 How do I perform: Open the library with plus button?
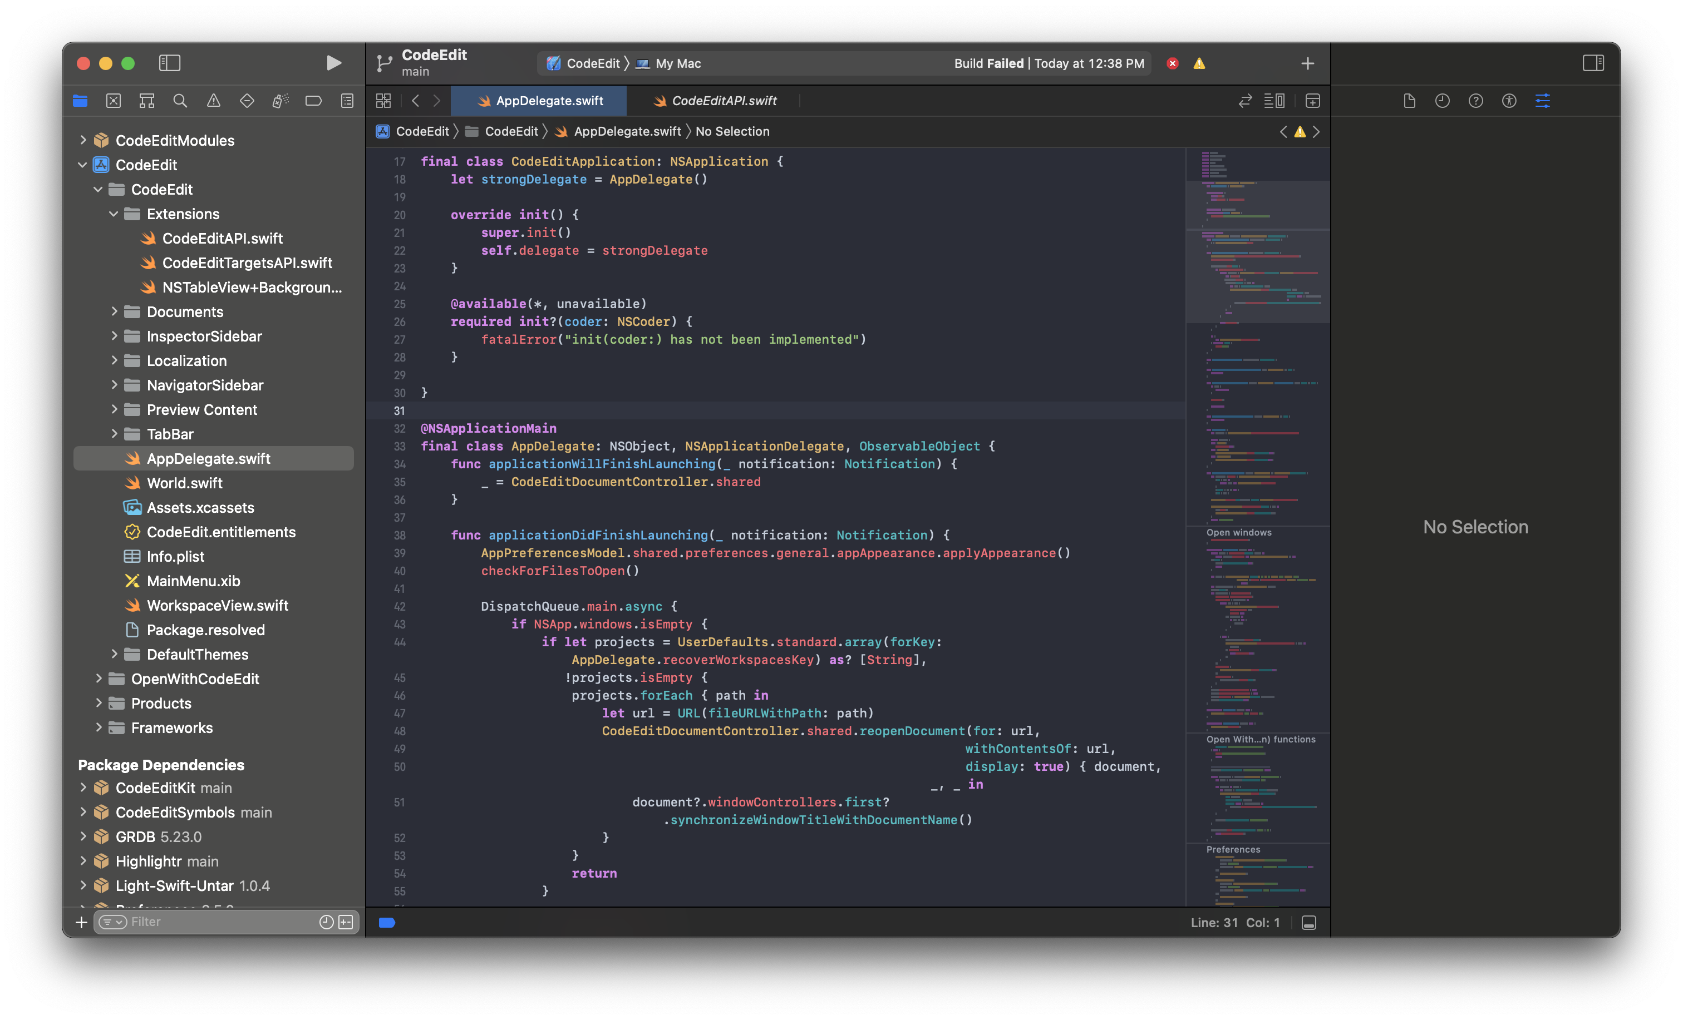tap(1307, 63)
